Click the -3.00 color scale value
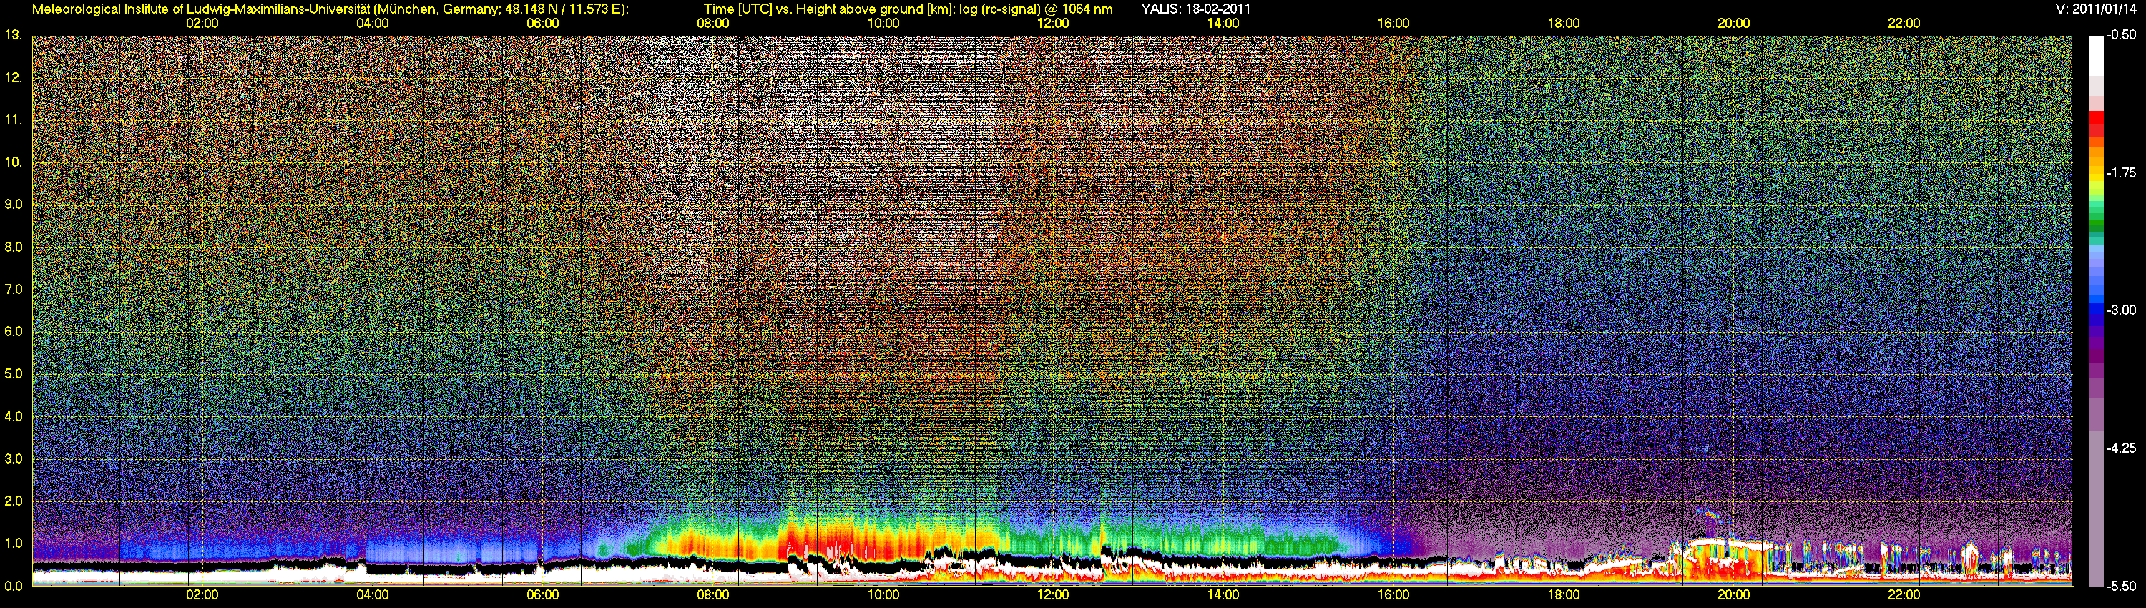2146x608 pixels. coord(2122,310)
